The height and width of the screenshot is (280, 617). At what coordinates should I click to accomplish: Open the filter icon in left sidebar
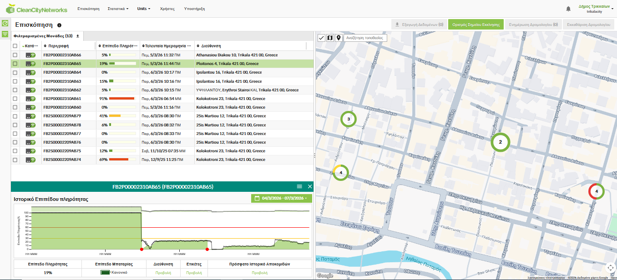5,34
